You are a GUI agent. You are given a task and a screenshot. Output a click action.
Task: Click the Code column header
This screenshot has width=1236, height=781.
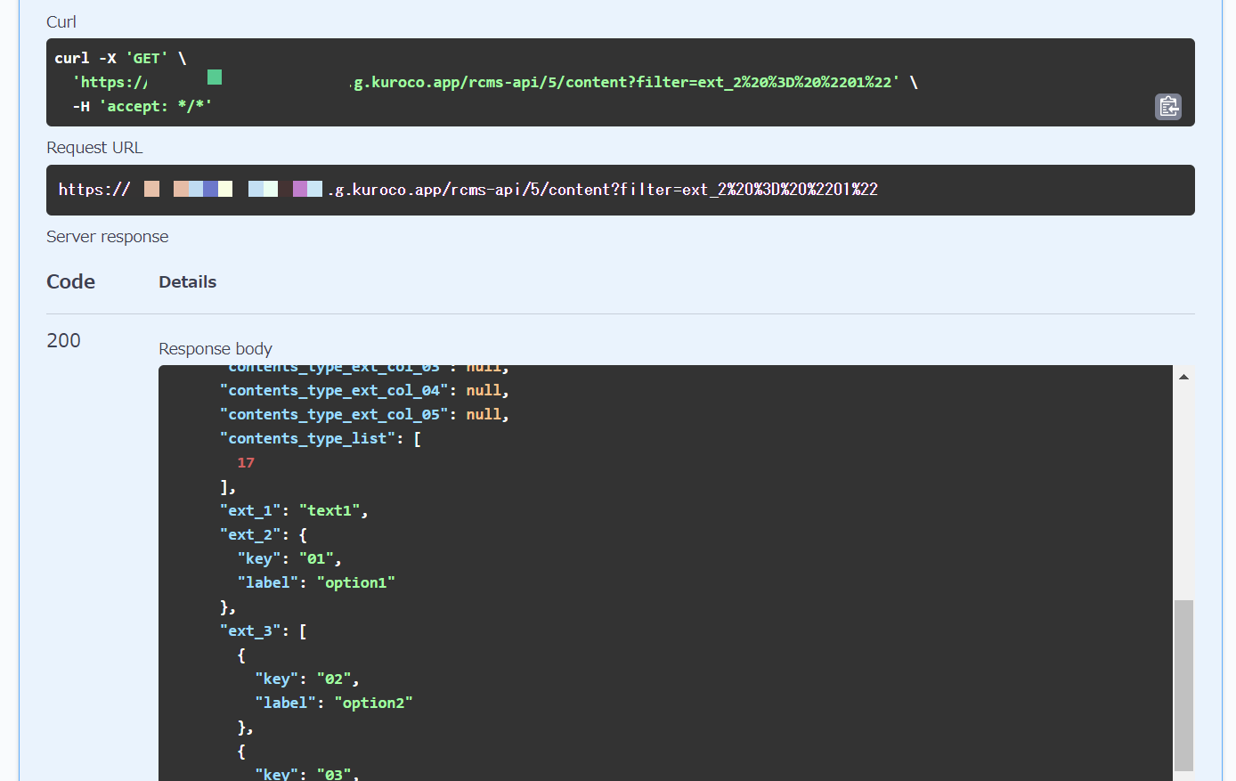[x=70, y=281]
